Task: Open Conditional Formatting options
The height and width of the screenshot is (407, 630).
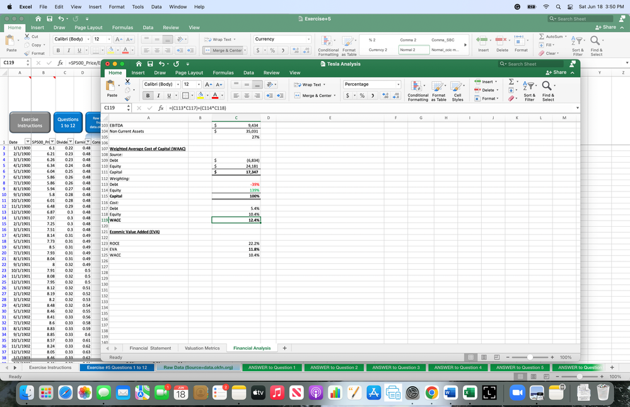Action: click(x=417, y=88)
